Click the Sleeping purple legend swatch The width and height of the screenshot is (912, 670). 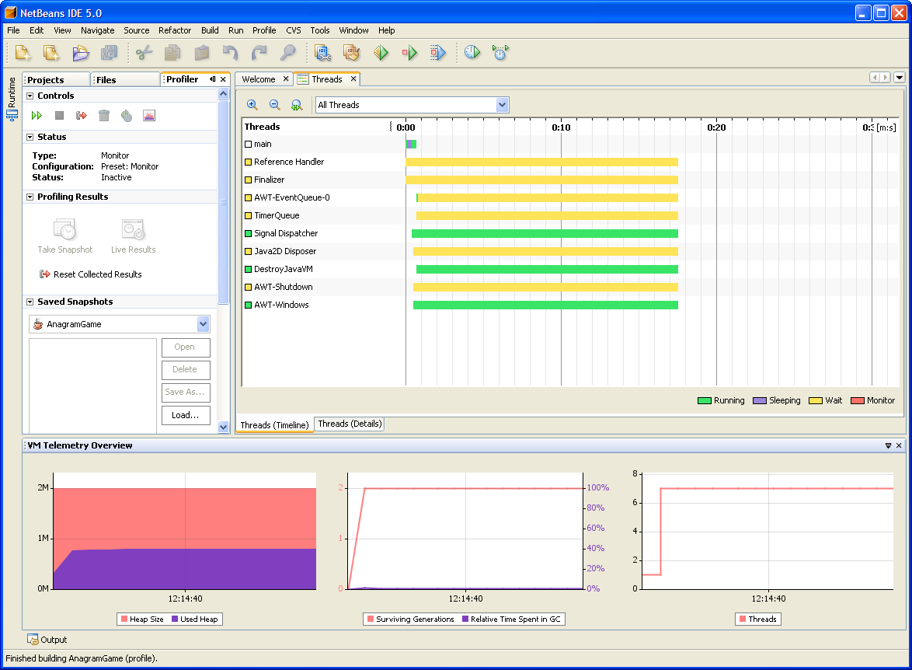[x=760, y=400]
